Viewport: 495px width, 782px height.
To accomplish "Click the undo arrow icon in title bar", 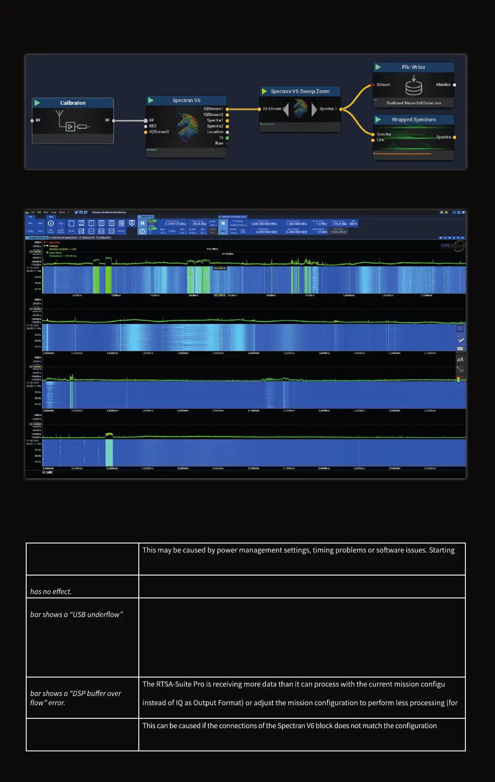I will tap(81, 212).
